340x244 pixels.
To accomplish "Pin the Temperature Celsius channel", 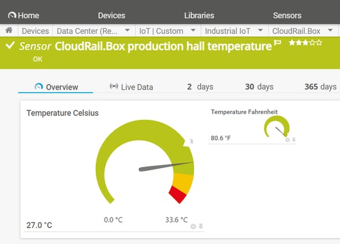I will pyautogui.click(x=201, y=226).
